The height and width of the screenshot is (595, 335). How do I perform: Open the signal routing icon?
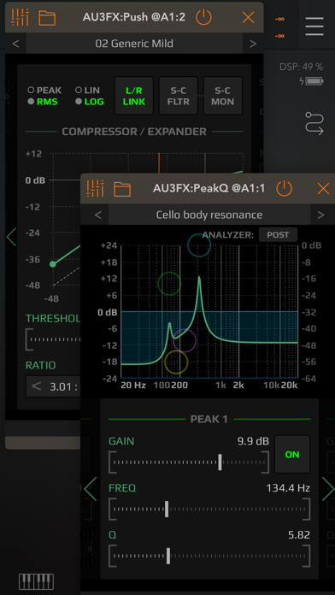(x=314, y=124)
